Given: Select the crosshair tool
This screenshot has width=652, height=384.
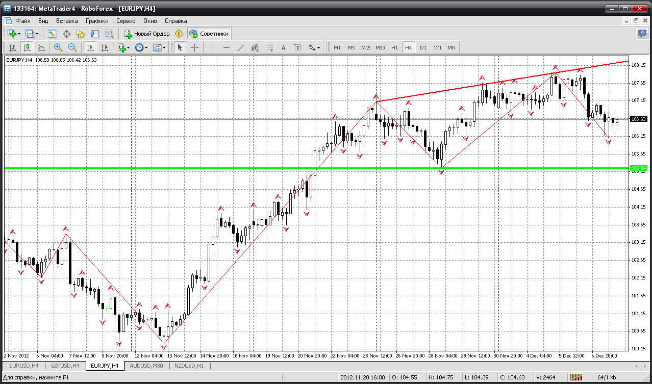Looking at the screenshot, I should coord(195,47).
